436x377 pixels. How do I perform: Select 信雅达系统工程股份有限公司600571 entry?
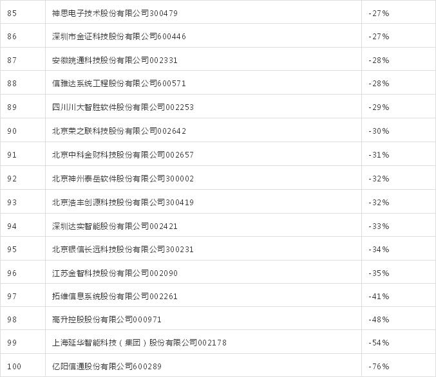click(x=118, y=83)
